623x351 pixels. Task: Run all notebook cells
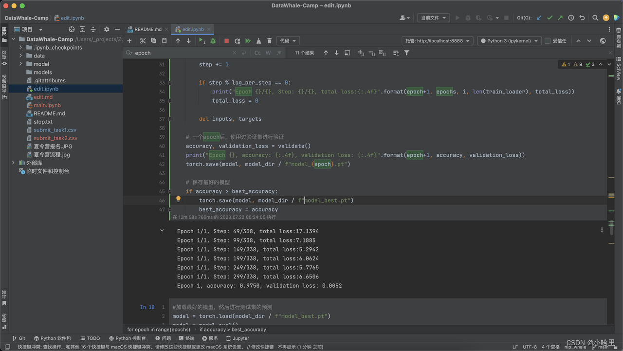click(x=248, y=41)
